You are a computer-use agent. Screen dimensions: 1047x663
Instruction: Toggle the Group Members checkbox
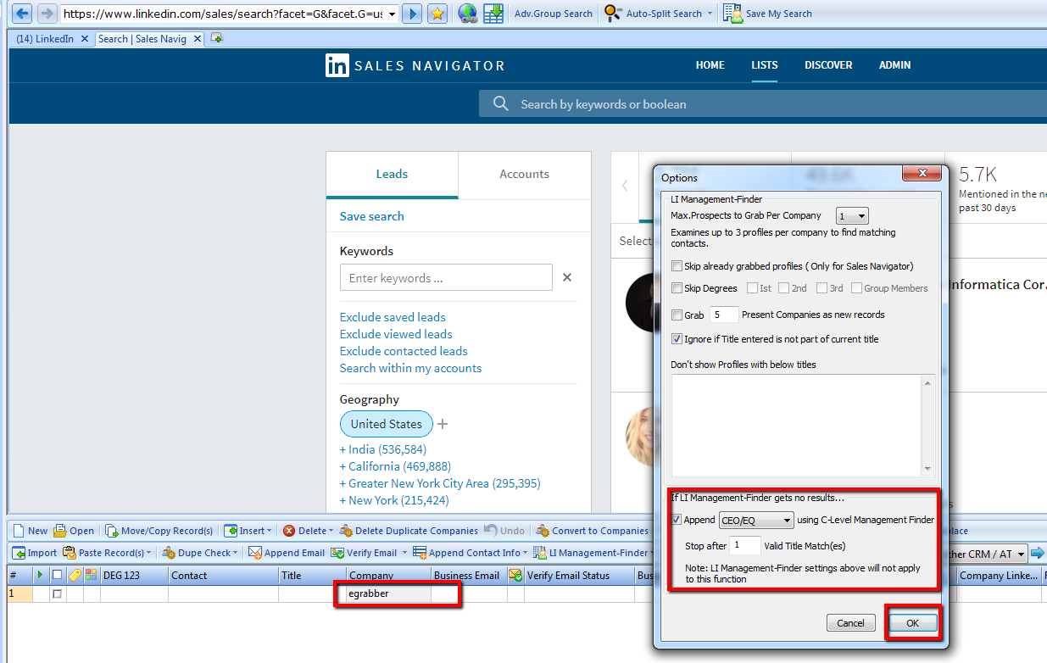[856, 288]
